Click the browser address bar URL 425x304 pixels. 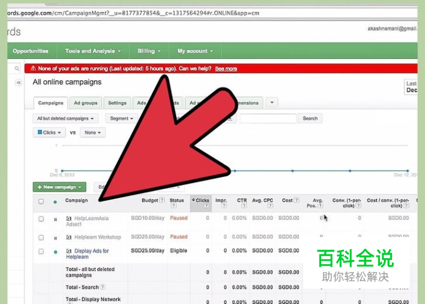coord(133,13)
